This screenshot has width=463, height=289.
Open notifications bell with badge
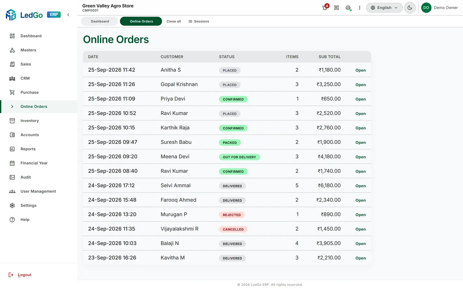tap(325, 7)
